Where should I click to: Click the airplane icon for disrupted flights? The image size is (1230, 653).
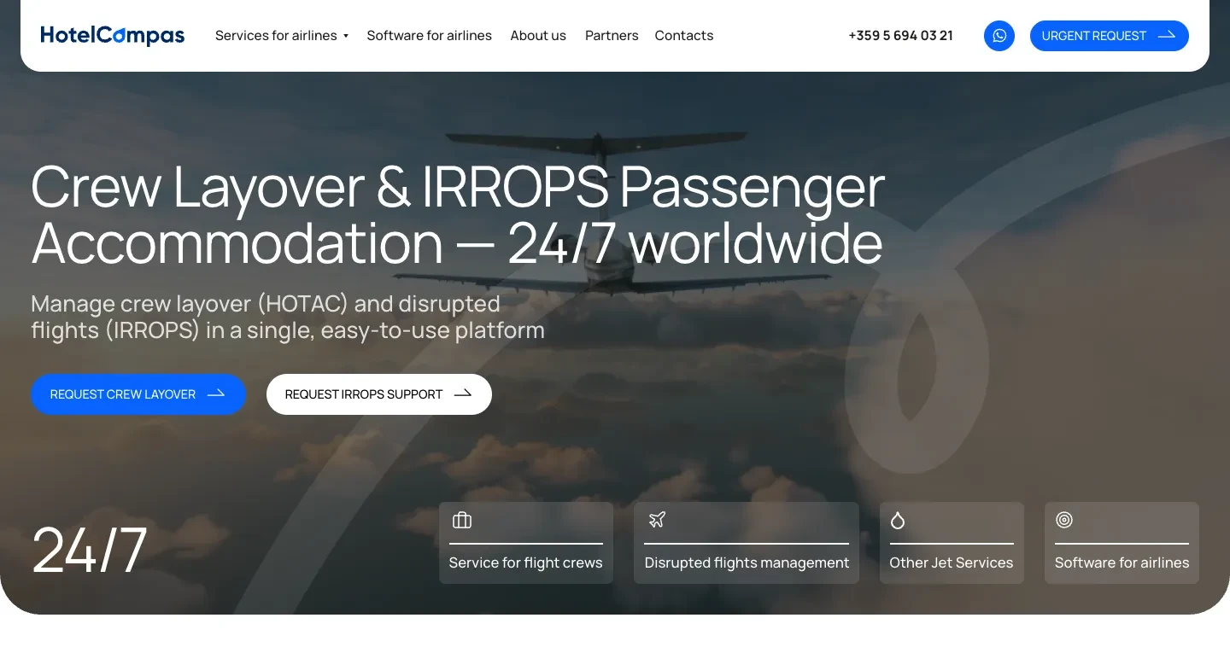click(657, 520)
